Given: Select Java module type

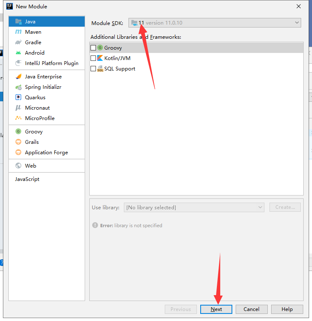Looking at the screenshot, I should [x=47, y=22].
